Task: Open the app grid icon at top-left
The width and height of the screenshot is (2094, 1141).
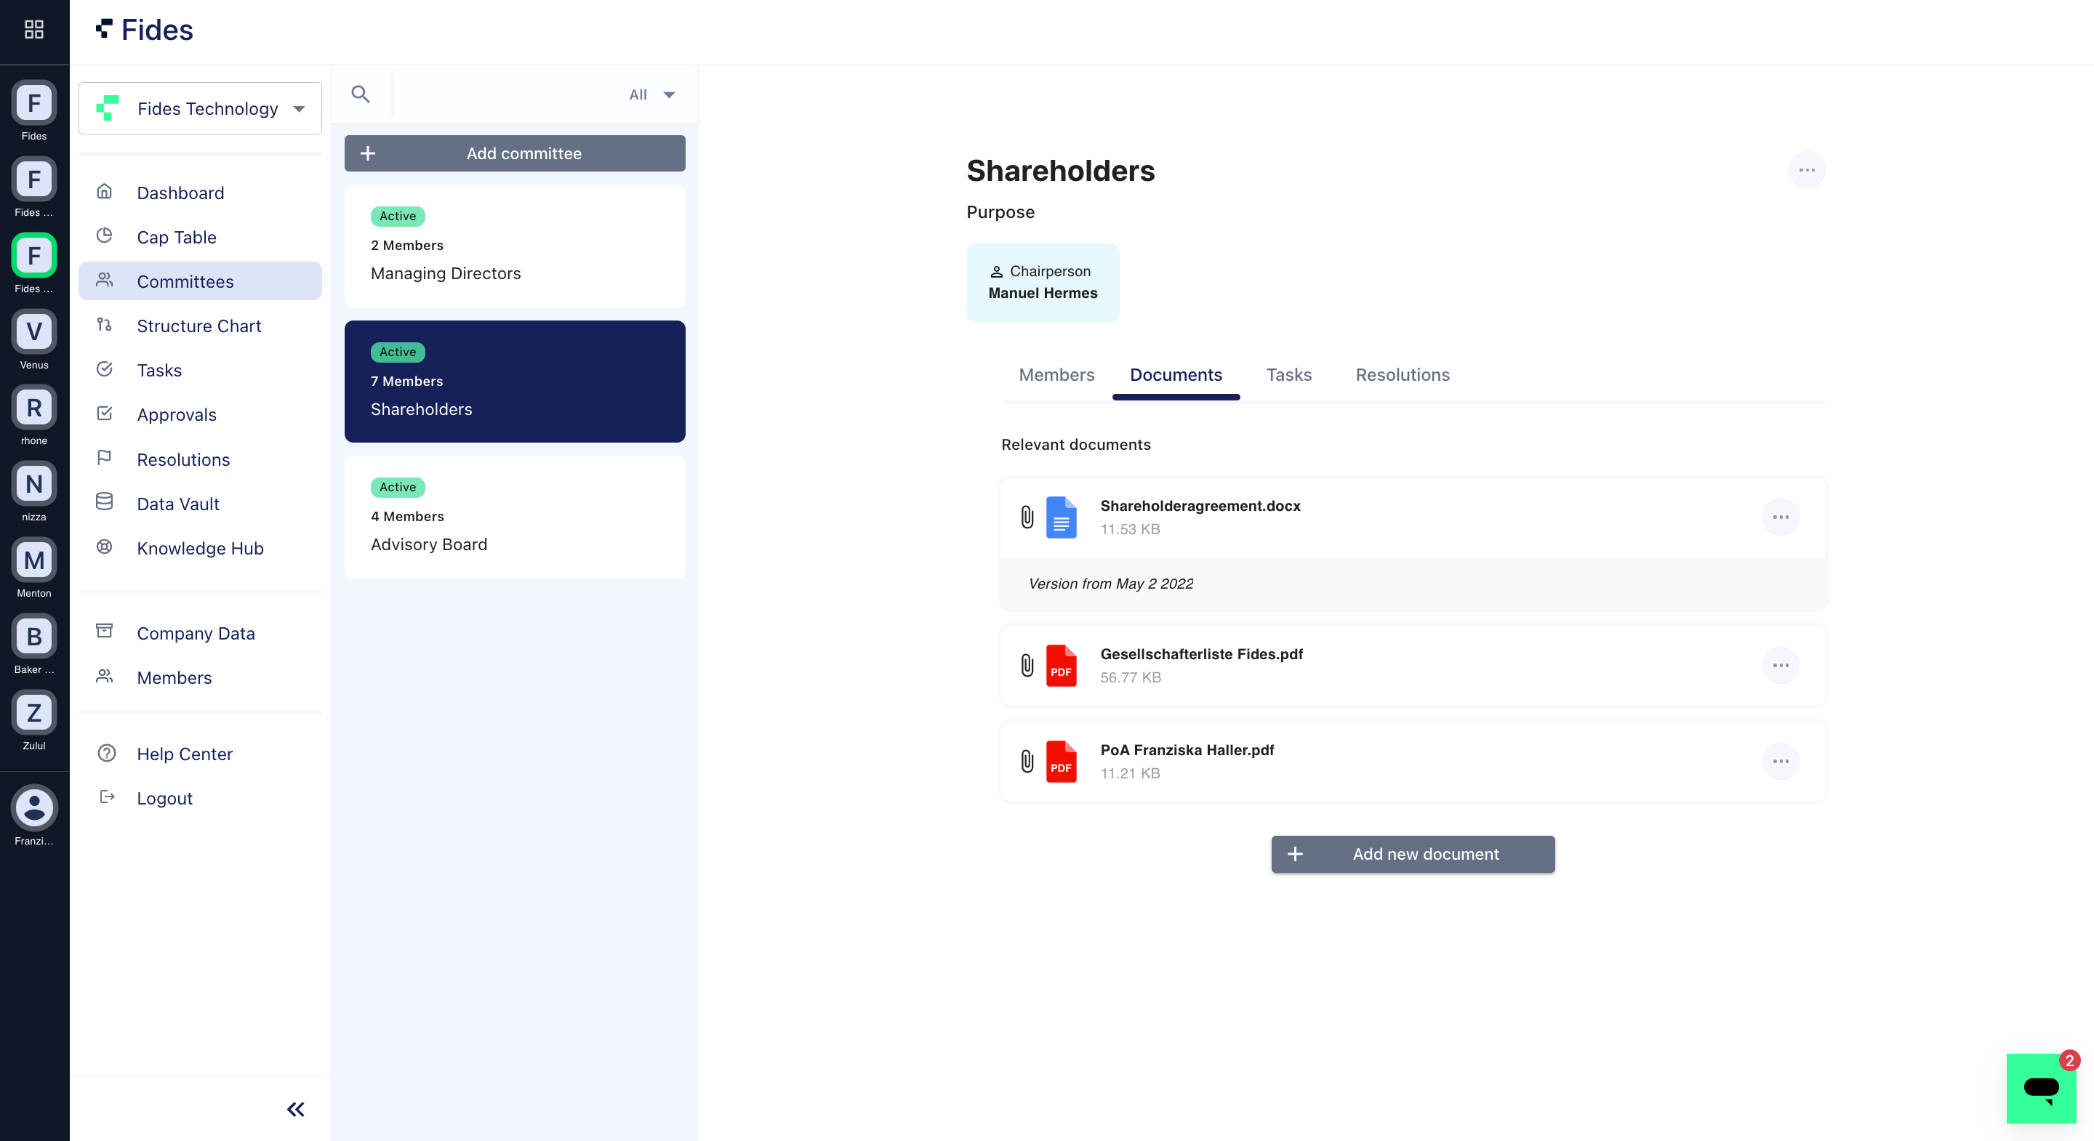Action: (33, 29)
